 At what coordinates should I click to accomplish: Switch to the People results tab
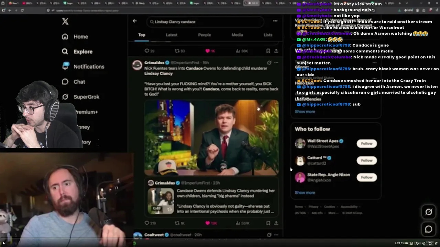point(204,35)
